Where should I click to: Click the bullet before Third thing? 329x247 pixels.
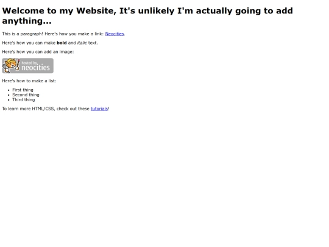coord(9,100)
